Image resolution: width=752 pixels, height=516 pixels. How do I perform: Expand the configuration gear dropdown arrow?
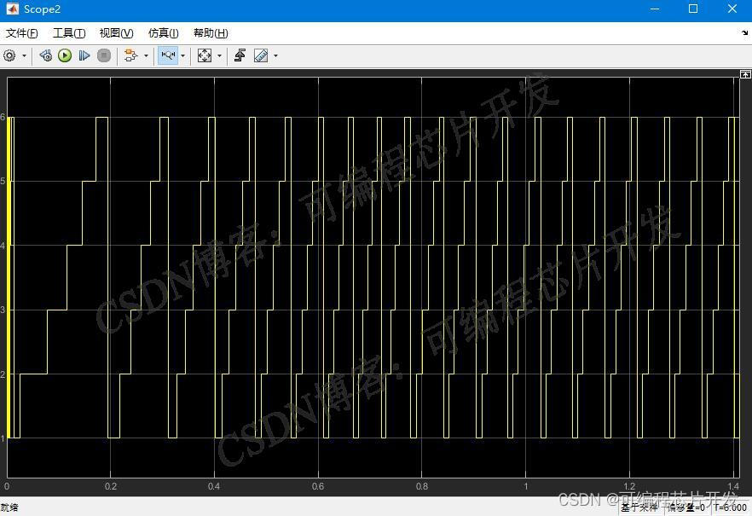click(24, 55)
